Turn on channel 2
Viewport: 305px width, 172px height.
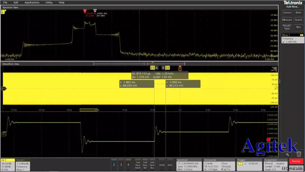click(114, 165)
